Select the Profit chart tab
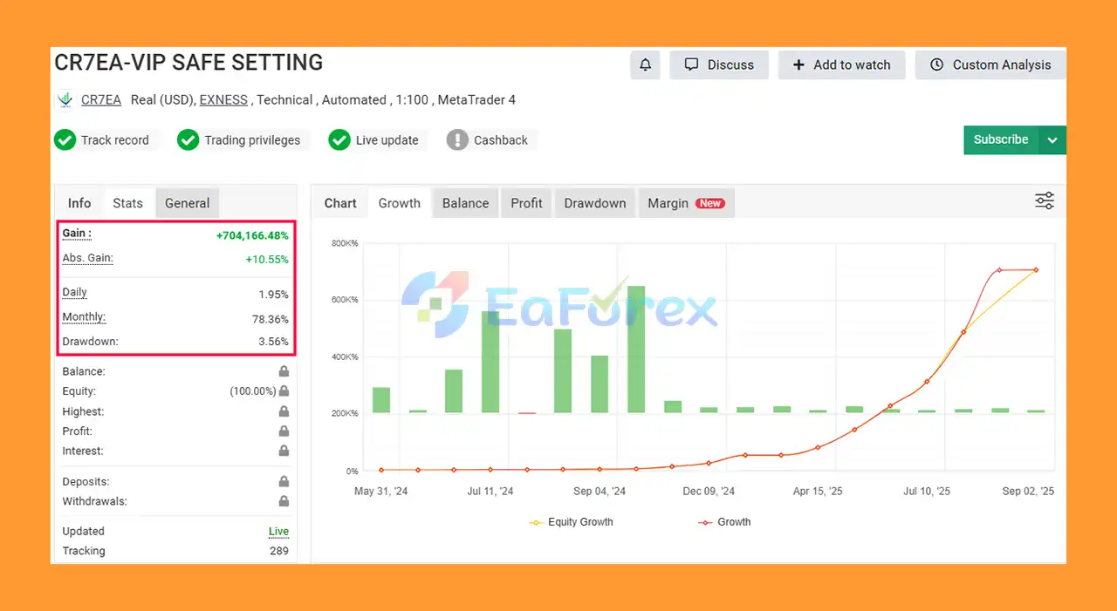Screen dimensions: 1117x611 (x=527, y=203)
